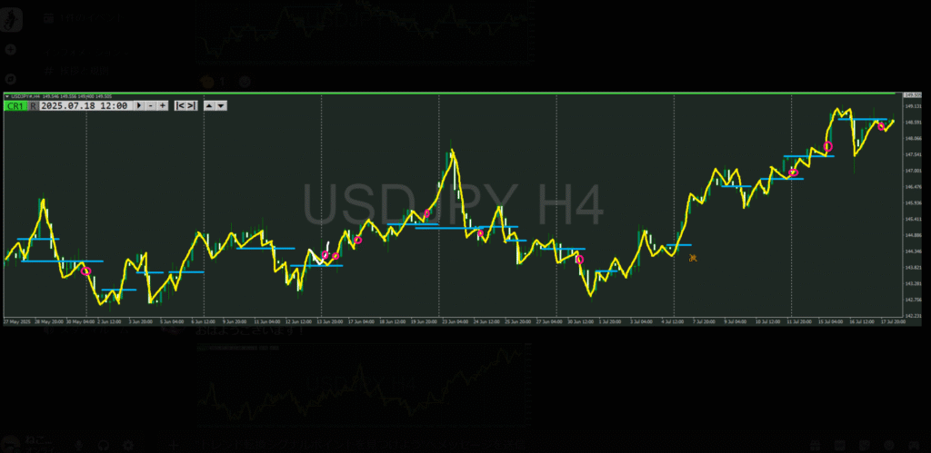Click the add server plus icon in Discord
This screenshot has width=931, height=453.
pos(10,50)
